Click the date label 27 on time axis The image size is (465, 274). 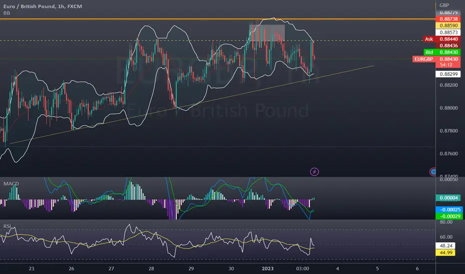coord(111,269)
